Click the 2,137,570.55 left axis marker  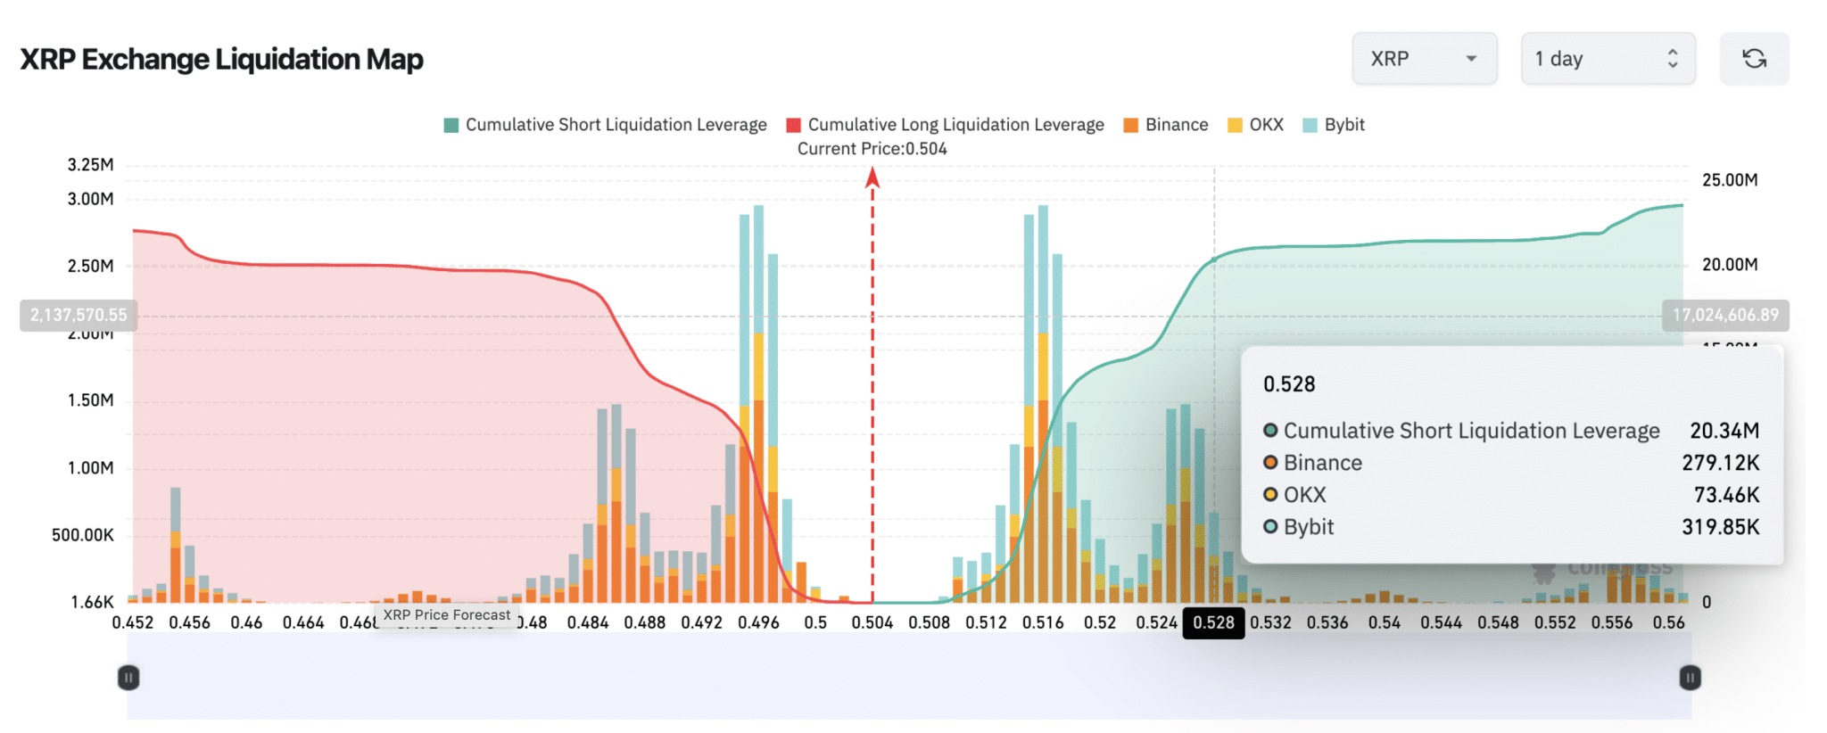[79, 315]
